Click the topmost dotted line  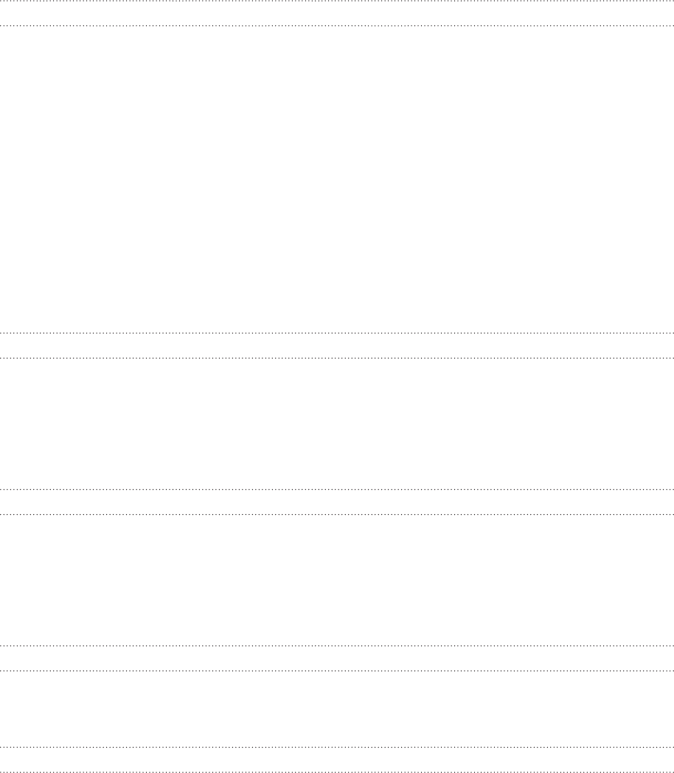point(337,1)
